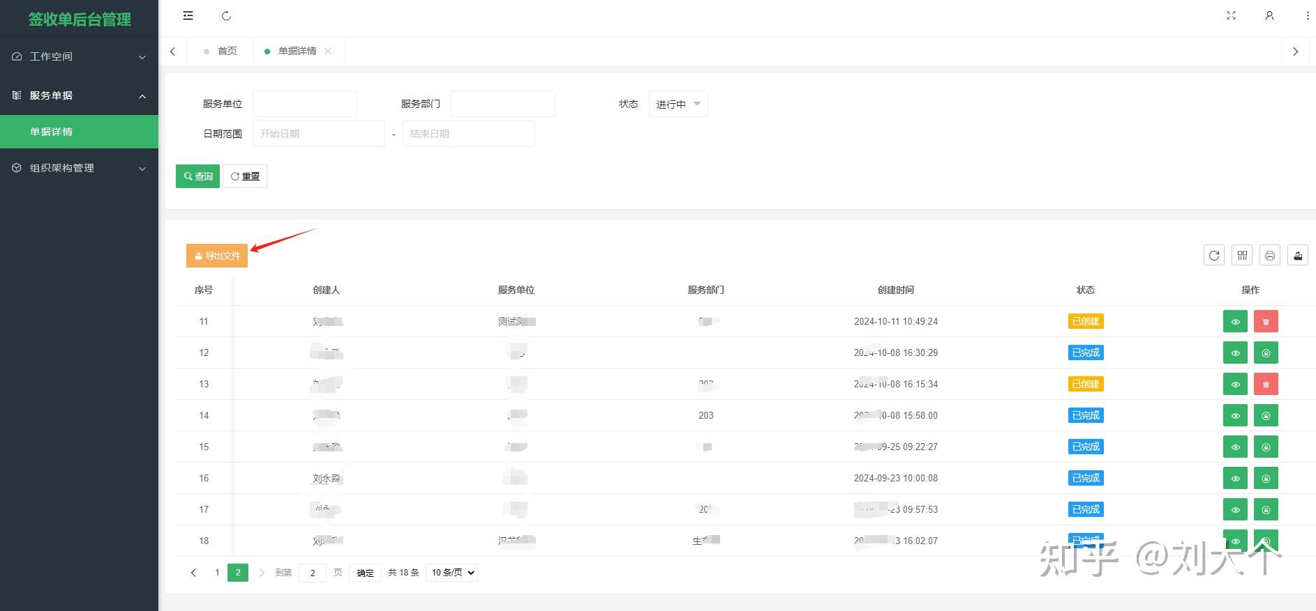
Task: Pick an end date in 结束日期
Action: pos(469,134)
